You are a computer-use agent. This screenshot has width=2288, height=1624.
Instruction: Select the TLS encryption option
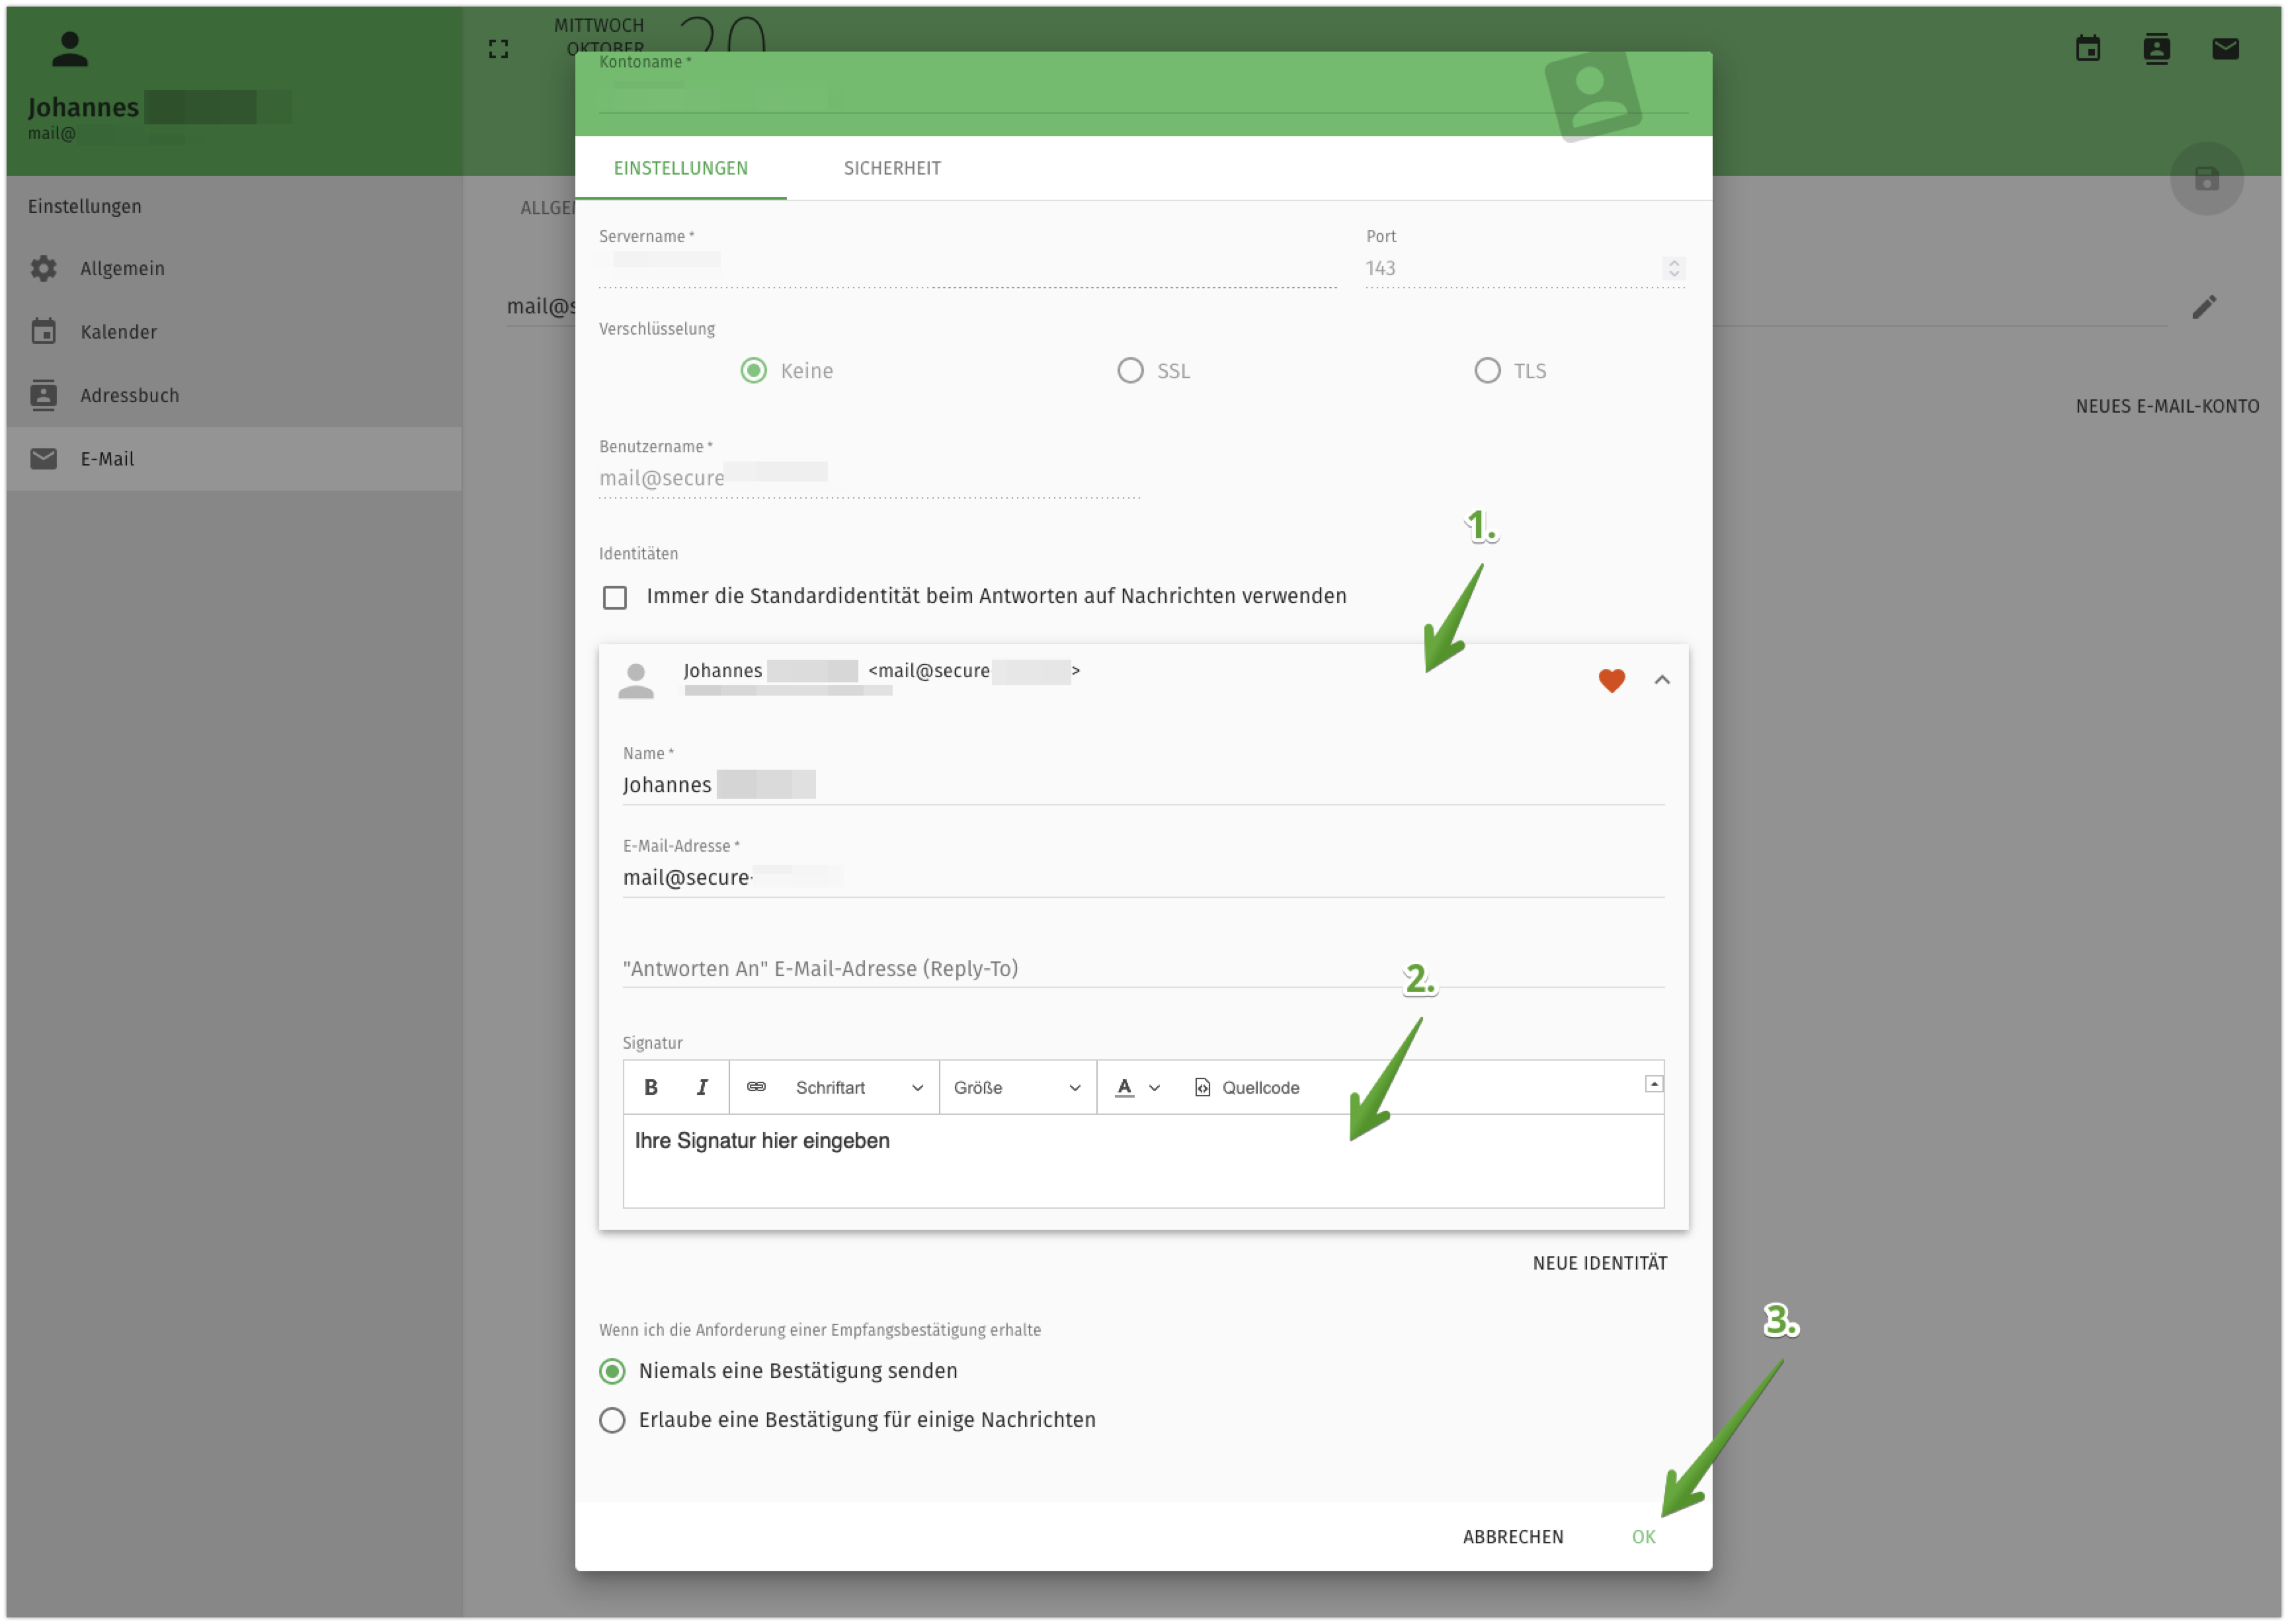click(x=1487, y=371)
